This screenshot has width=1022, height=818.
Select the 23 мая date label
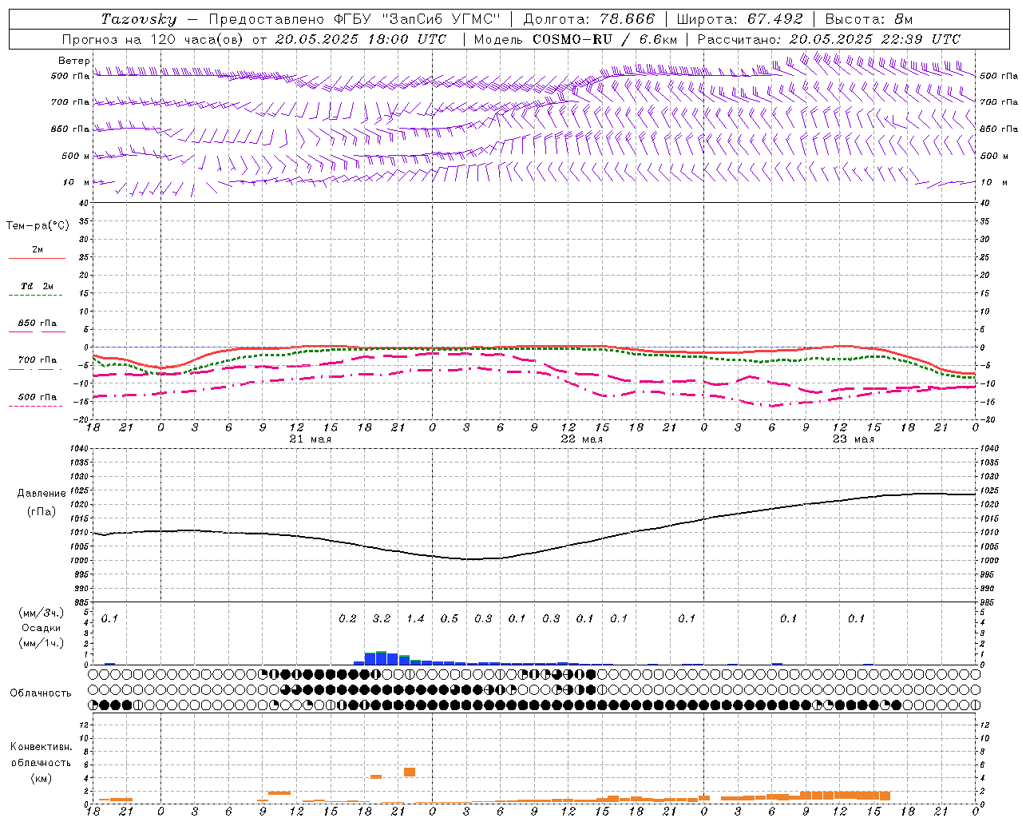tap(853, 439)
